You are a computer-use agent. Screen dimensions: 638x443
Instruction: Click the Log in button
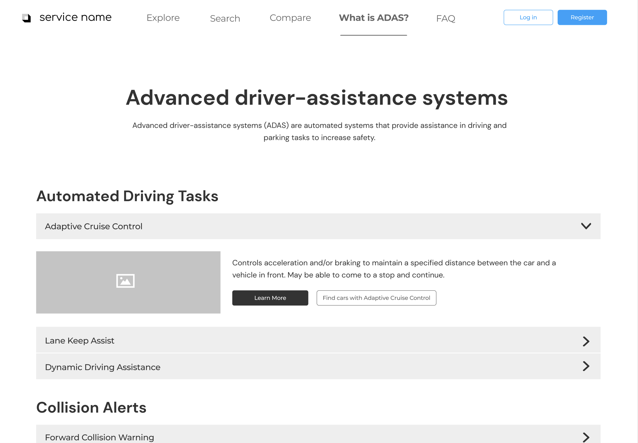528,18
